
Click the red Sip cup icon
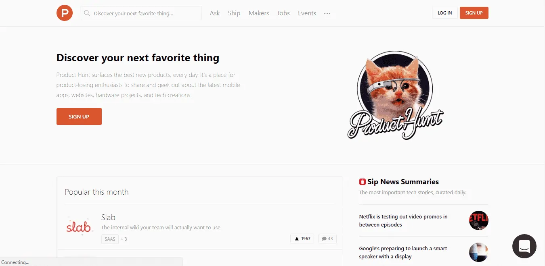click(363, 182)
